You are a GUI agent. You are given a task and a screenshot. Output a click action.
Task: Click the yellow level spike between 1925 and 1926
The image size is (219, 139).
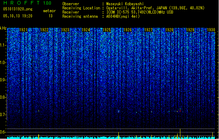[x=119, y=136]
